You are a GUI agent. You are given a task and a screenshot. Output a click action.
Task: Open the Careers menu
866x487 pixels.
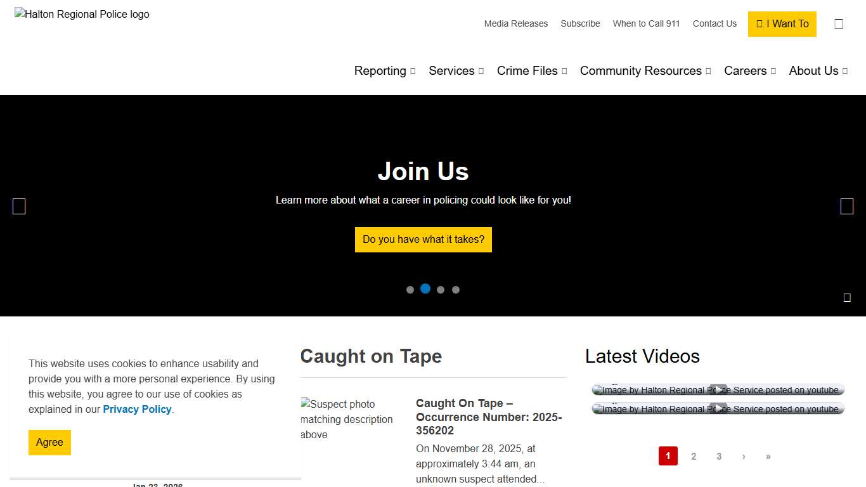749,71
